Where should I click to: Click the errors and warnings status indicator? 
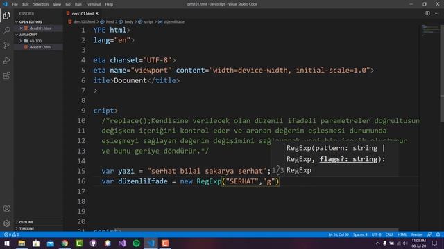coord(12,234)
